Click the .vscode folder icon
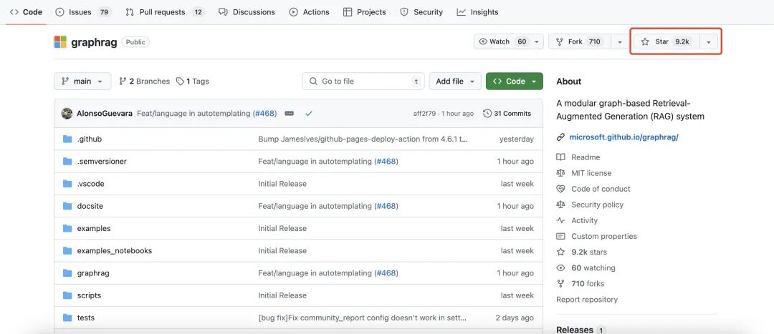774x334 pixels. [67, 184]
